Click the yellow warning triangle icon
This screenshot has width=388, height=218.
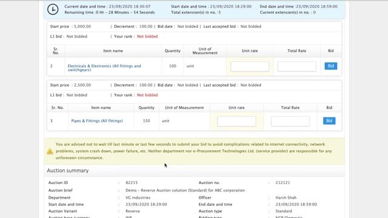coord(50,151)
